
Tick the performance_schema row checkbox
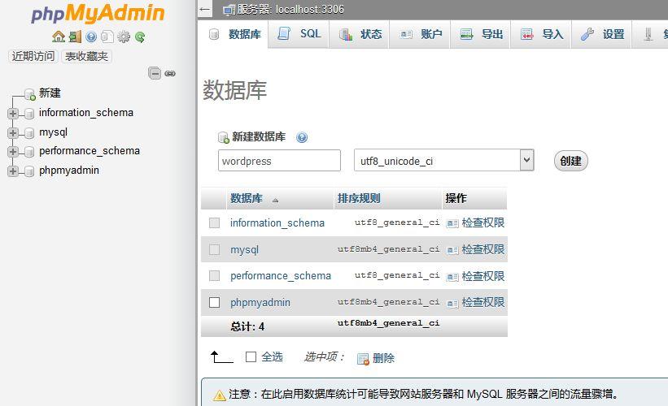coord(214,276)
